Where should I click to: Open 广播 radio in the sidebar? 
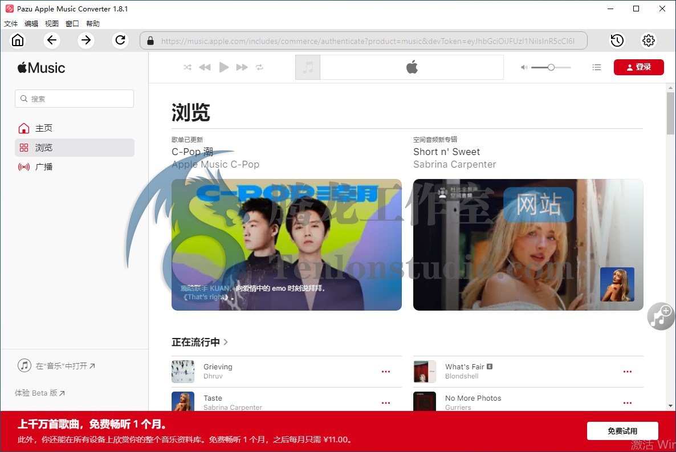(x=74, y=167)
